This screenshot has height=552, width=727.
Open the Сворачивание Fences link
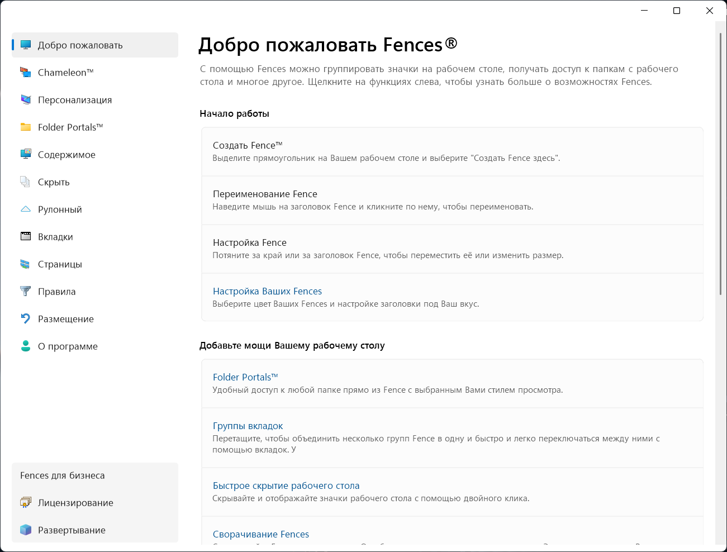(261, 534)
